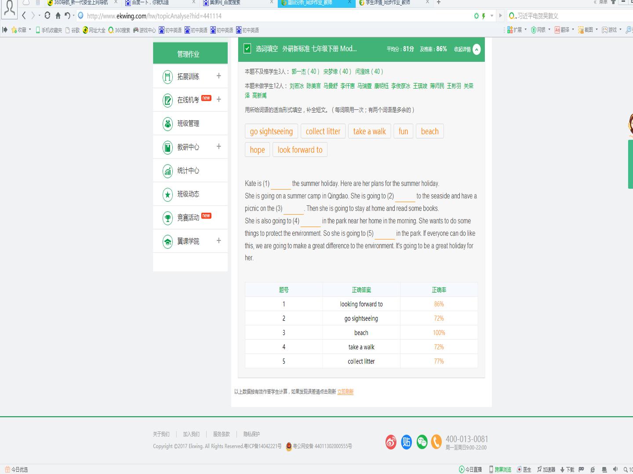The width and height of the screenshot is (633, 474).
Task: Toggle the 选词填空 checkbox in the green header
Action: point(247,49)
